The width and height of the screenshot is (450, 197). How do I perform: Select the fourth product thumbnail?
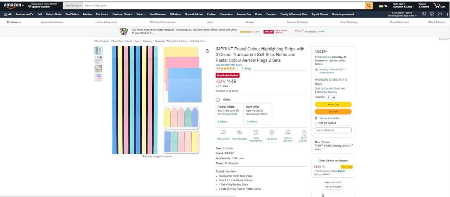point(98,77)
